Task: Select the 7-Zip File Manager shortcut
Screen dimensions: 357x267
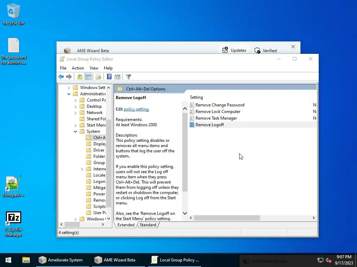Action: [14, 224]
